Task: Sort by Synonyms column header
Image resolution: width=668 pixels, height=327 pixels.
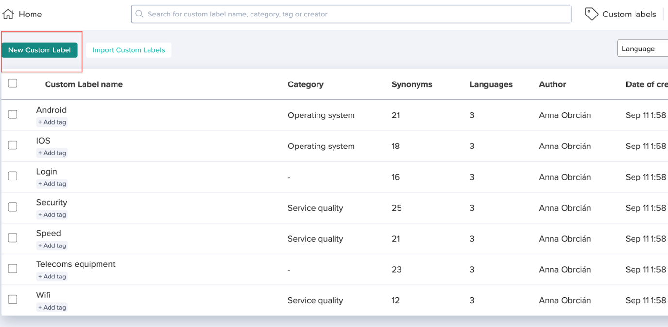Action: (x=412, y=84)
